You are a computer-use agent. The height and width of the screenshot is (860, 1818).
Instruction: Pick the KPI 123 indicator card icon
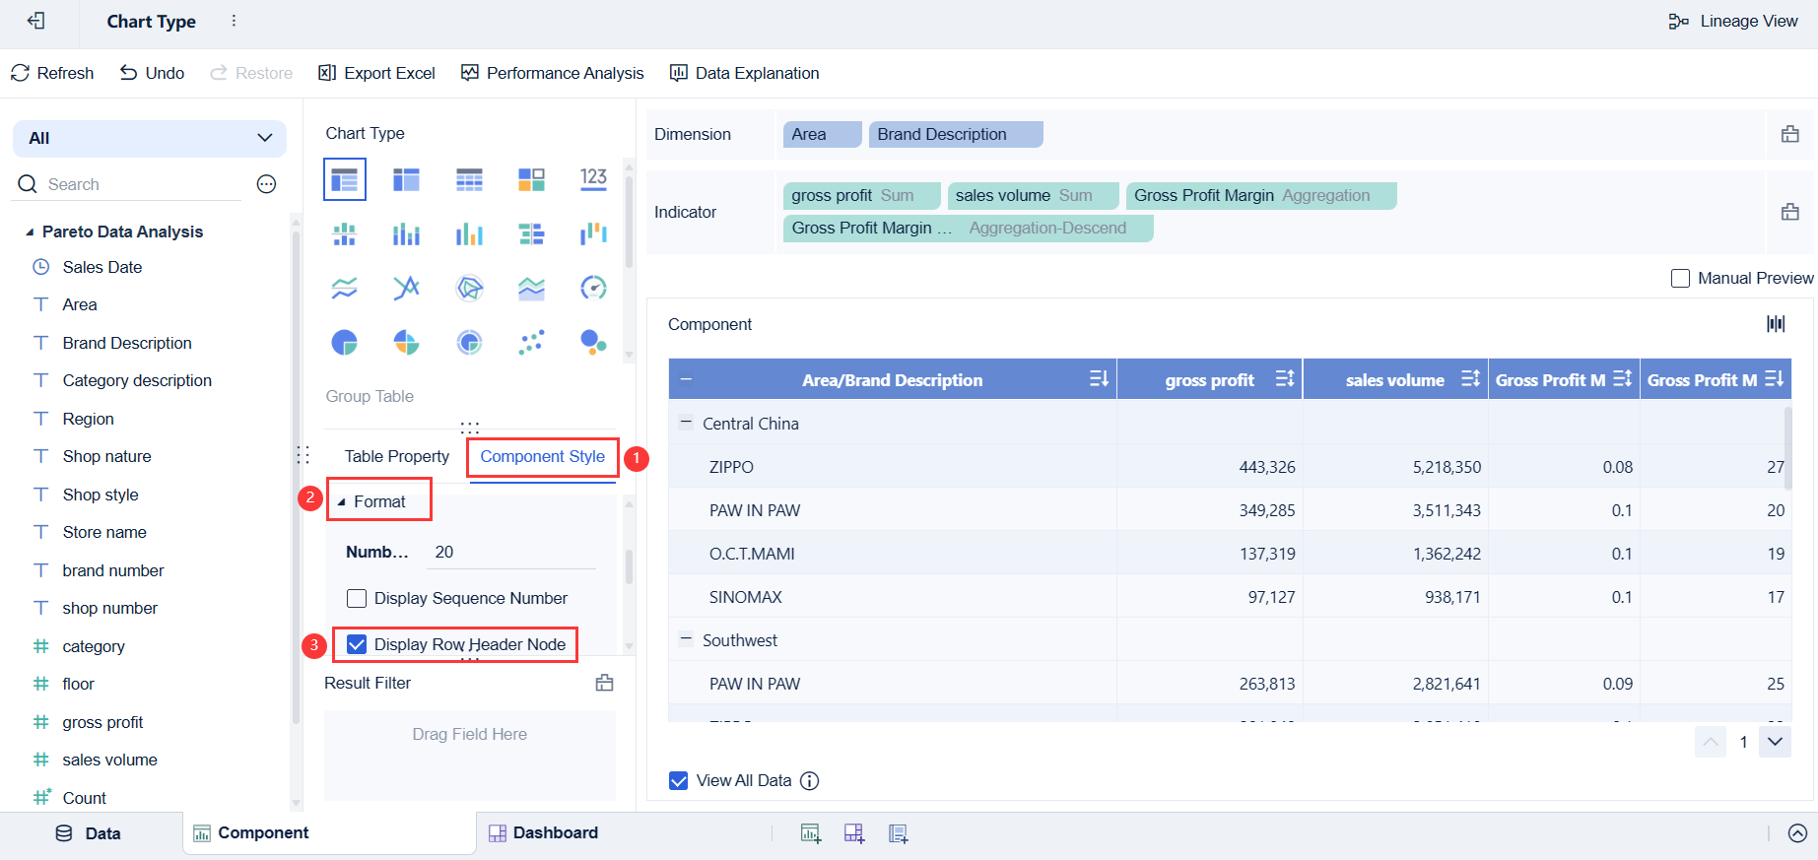point(593,178)
